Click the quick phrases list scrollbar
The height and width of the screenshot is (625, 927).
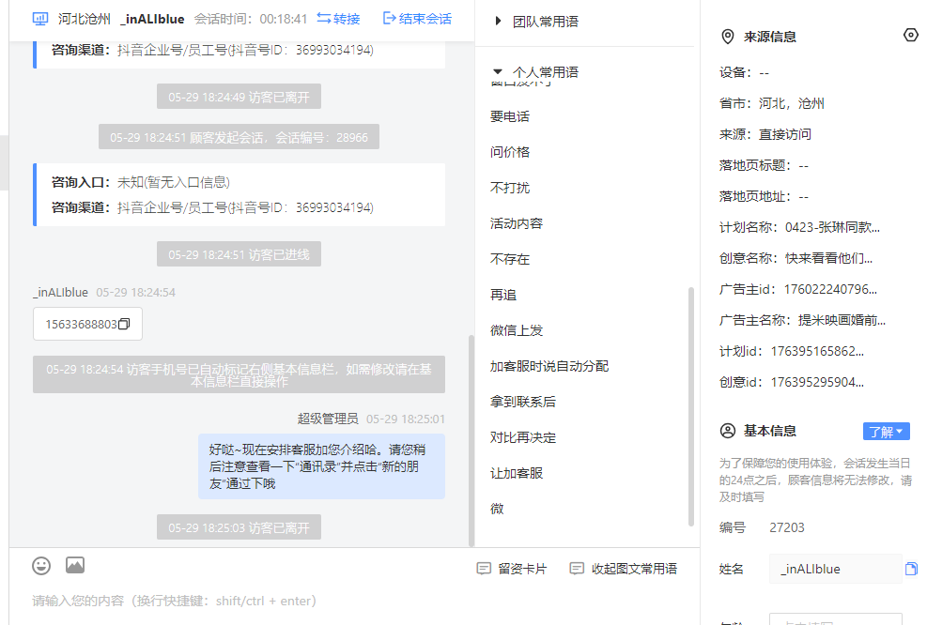[690, 406]
